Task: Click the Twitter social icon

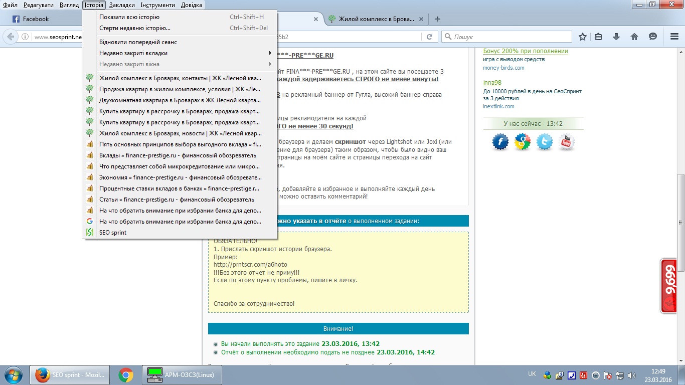Action: (x=545, y=142)
